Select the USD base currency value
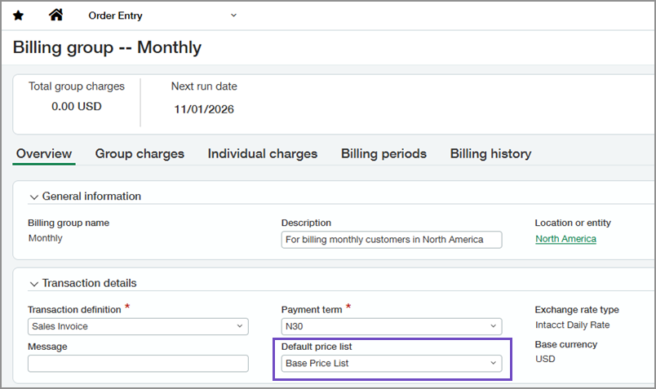656x389 pixels. pos(545,359)
